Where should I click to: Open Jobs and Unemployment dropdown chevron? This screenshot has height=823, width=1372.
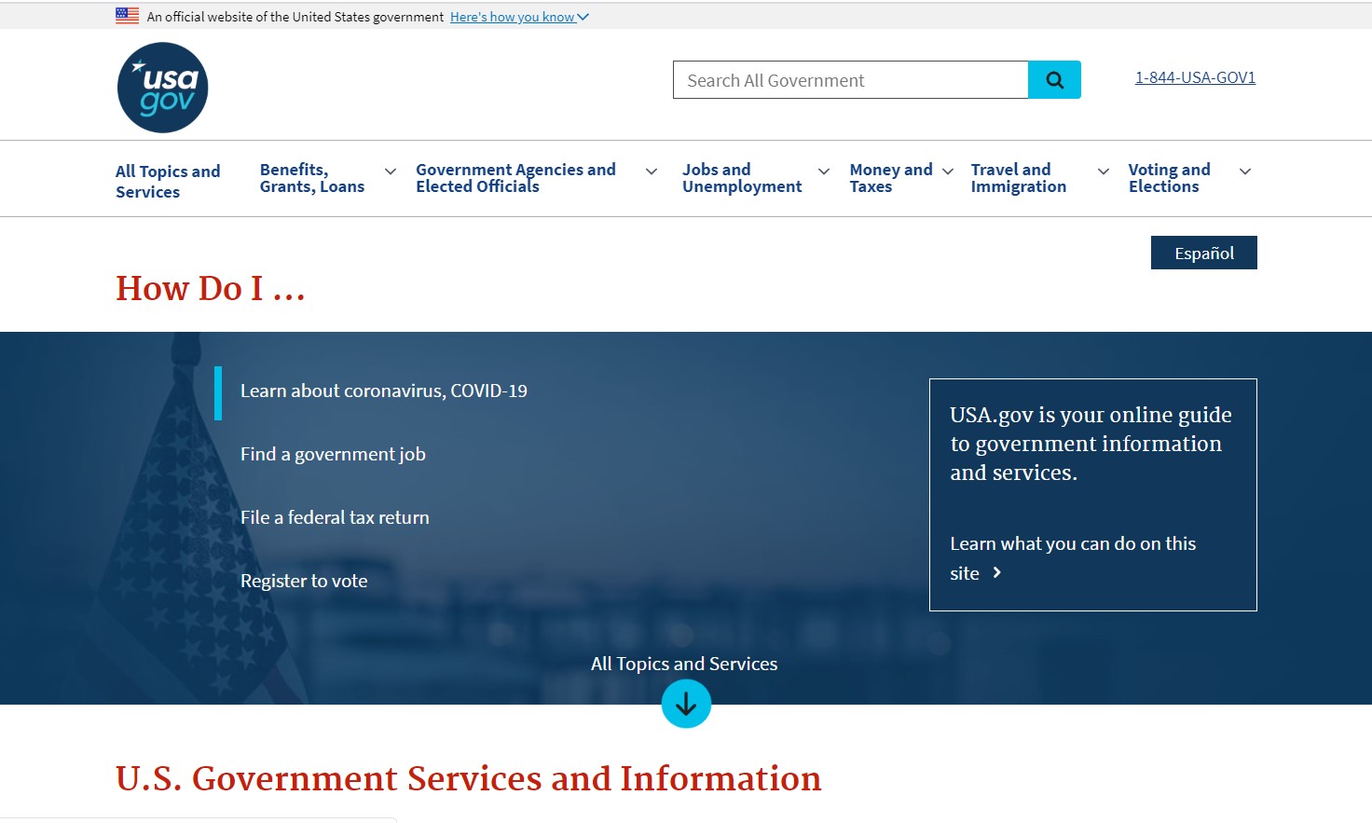[x=824, y=171]
